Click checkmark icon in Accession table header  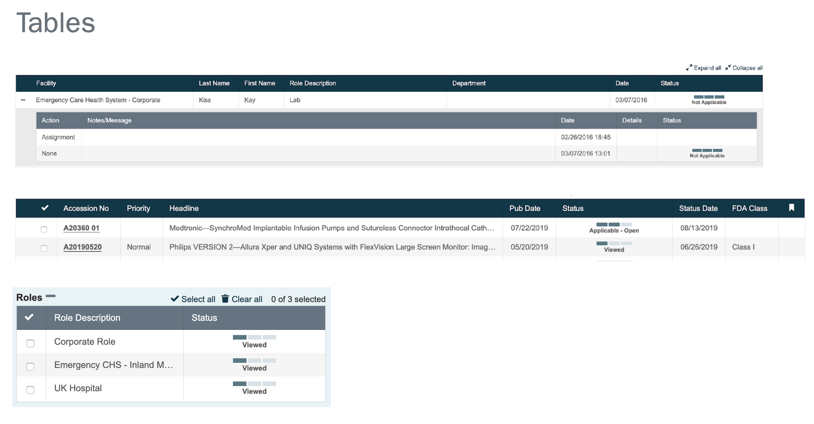[x=45, y=208]
